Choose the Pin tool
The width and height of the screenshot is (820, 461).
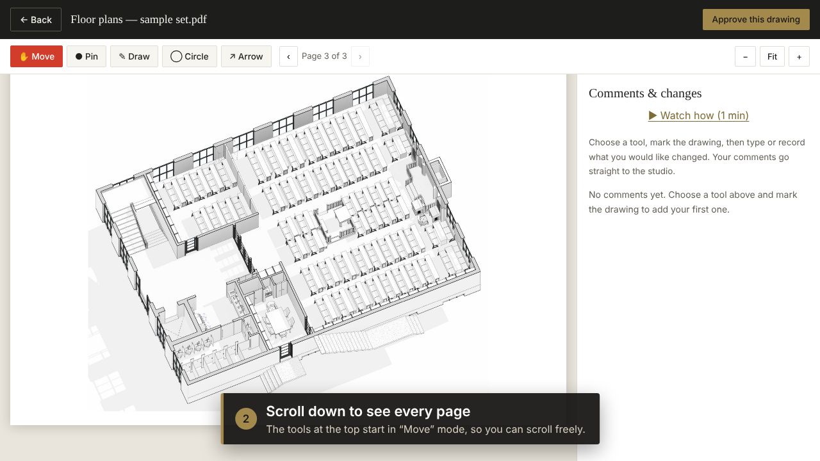(x=86, y=56)
